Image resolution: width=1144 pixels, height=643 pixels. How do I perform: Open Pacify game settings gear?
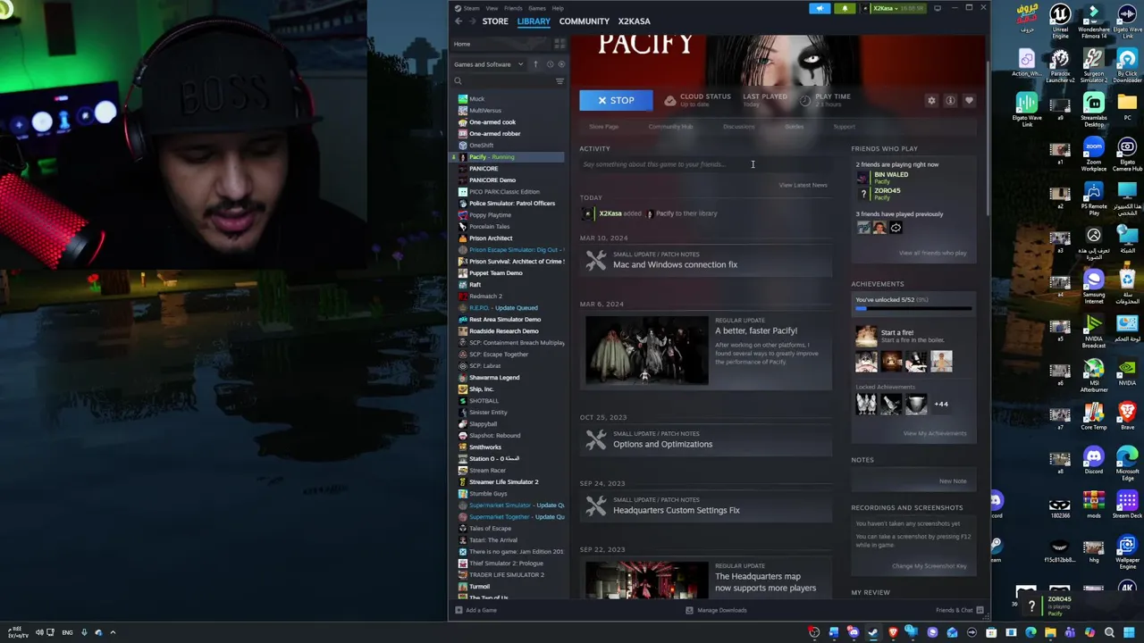pos(931,101)
